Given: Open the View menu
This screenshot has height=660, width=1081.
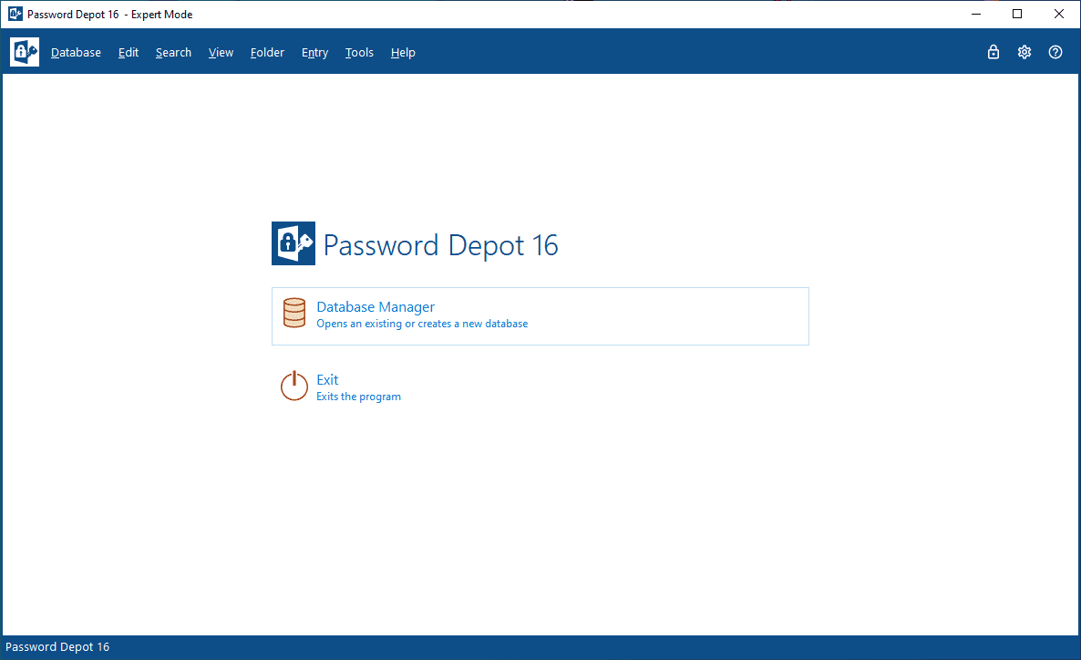Looking at the screenshot, I should (x=221, y=52).
